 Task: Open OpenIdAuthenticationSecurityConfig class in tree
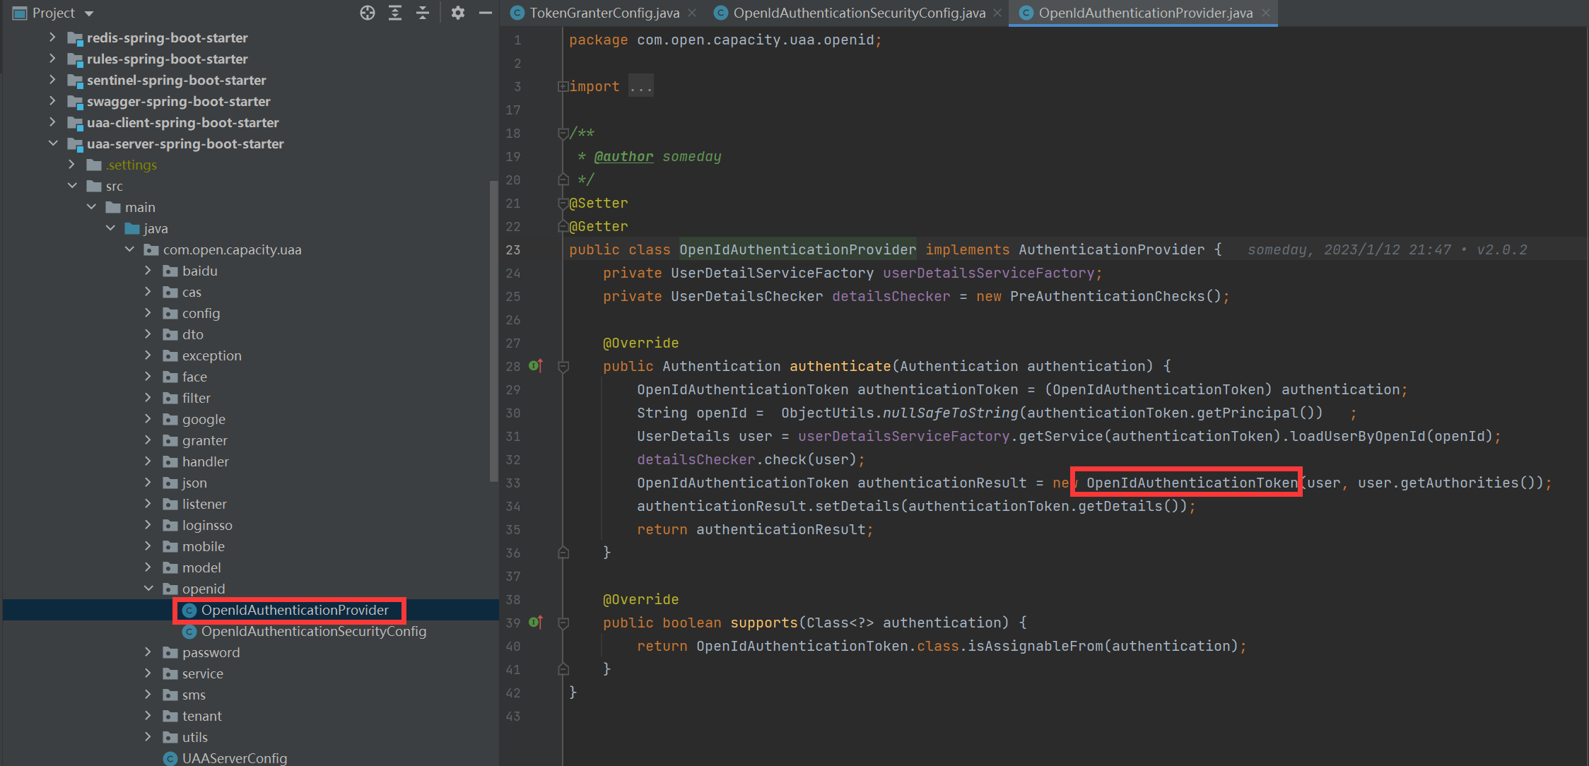(x=314, y=631)
